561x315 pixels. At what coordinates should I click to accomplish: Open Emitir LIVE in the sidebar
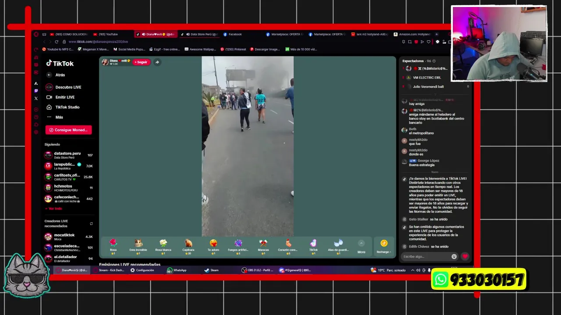(x=60, y=97)
